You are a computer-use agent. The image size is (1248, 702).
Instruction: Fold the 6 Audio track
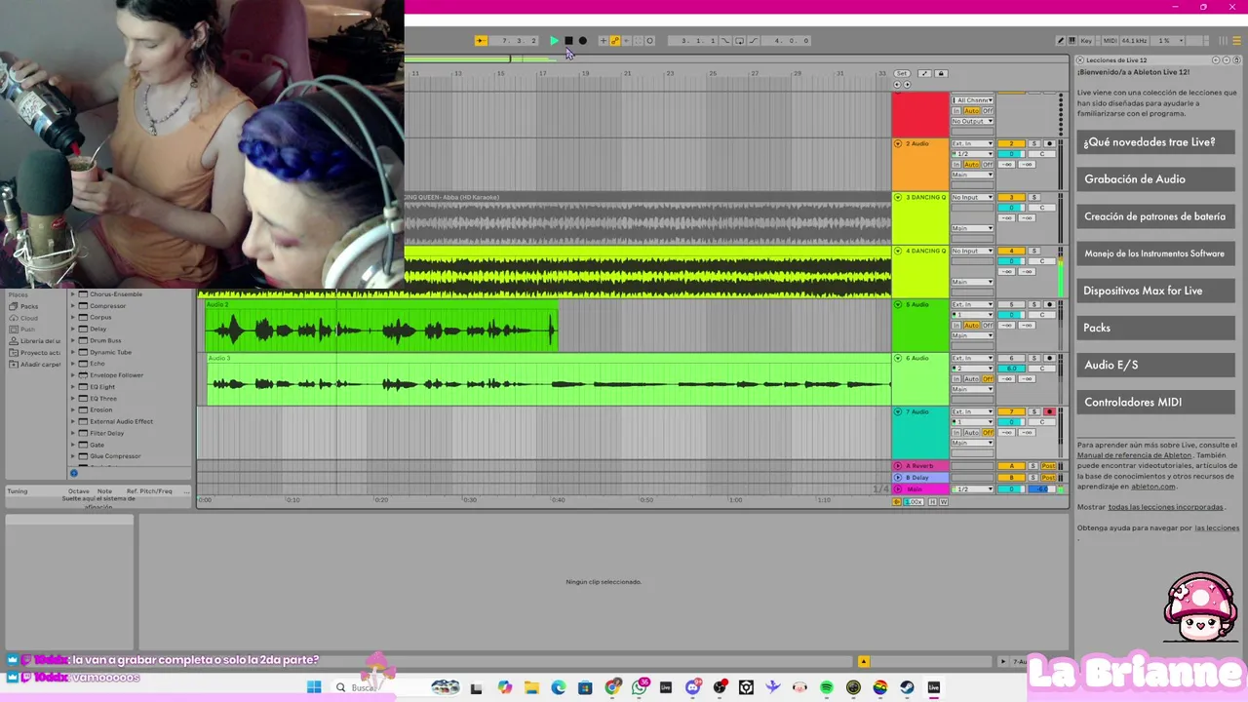(x=898, y=358)
